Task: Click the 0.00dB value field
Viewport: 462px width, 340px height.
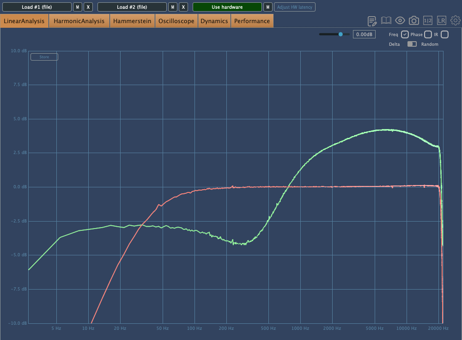Action: click(365, 34)
